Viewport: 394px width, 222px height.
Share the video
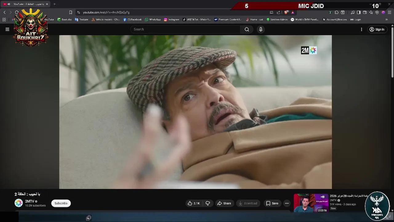(x=224, y=203)
